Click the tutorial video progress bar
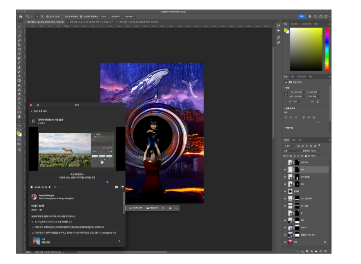The height and width of the screenshot is (264, 361). coord(77,182)
